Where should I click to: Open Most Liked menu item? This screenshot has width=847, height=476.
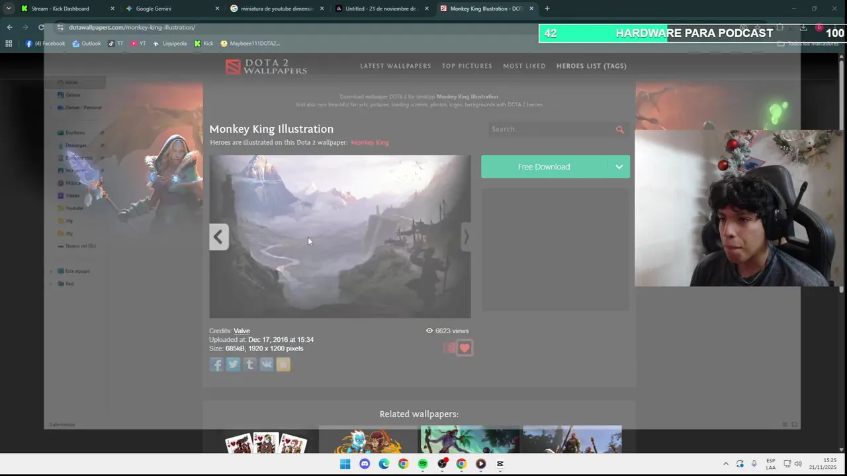[524, 66]
